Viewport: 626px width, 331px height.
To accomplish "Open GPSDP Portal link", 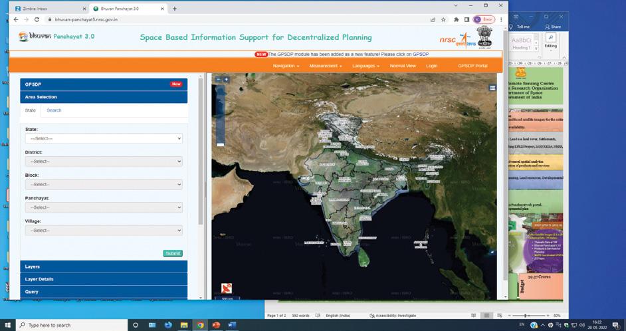I will click(472, 66).
